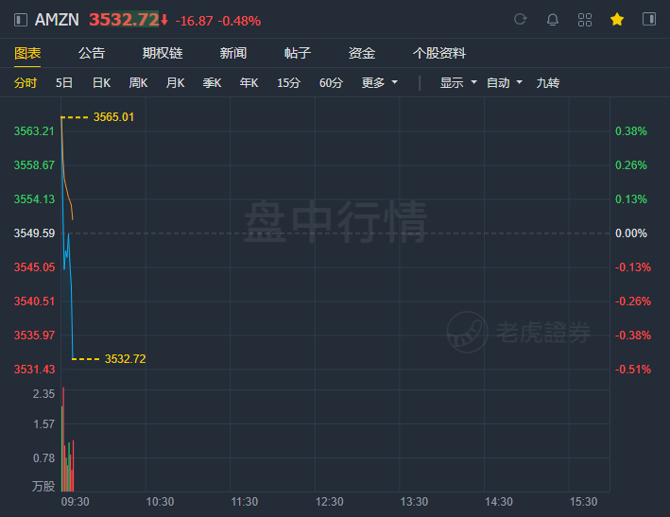Click the 2.35 volume axis label

pos(44,394)
